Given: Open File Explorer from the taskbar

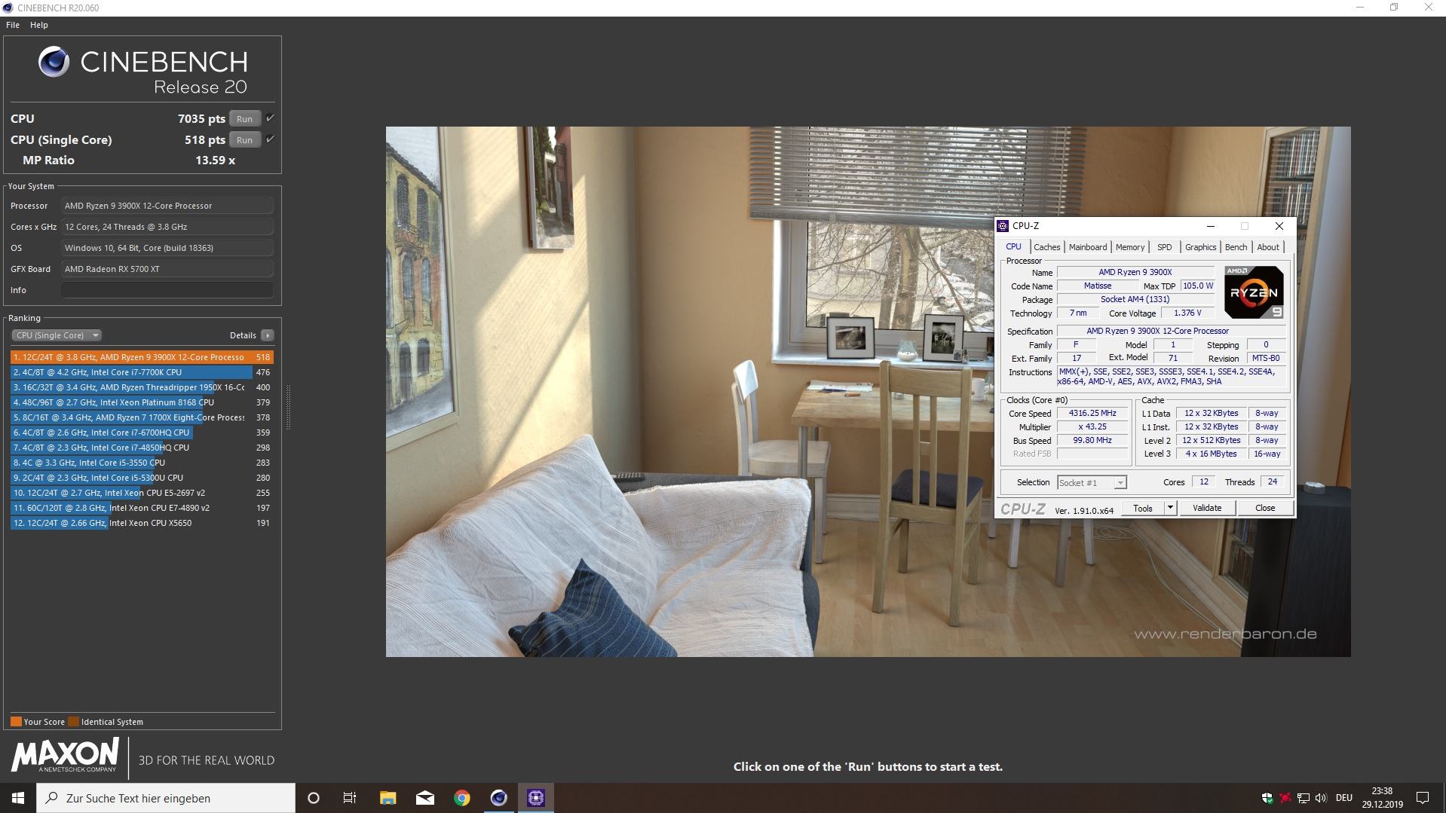Looking at the screenshot, I should click(388, 798).
